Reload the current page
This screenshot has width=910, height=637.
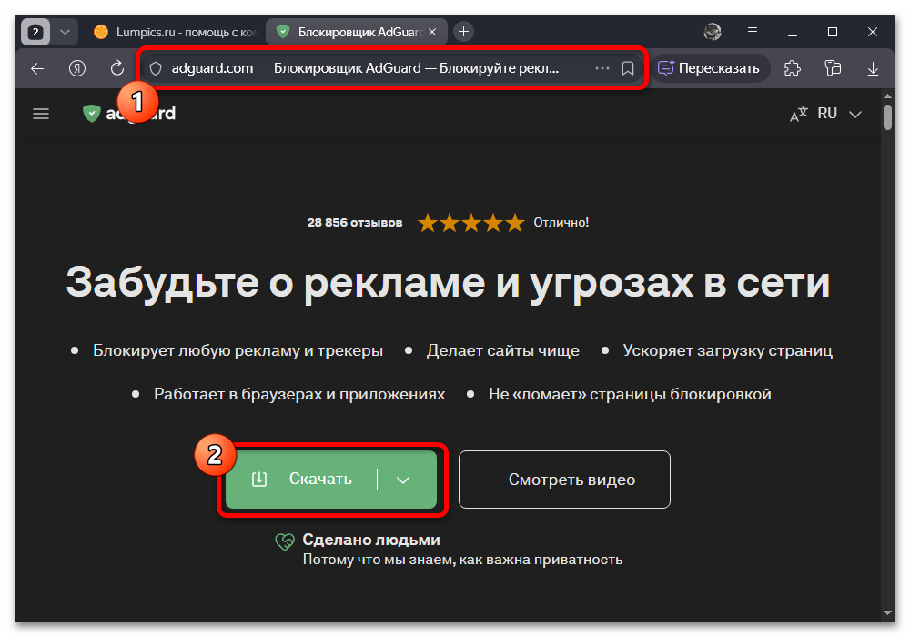(x=117, y=68)
